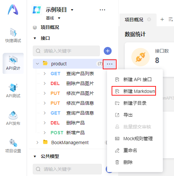174x176 pixels.
Task: Collapse the 接口 section triangle
Action: [x=35, y=38]
